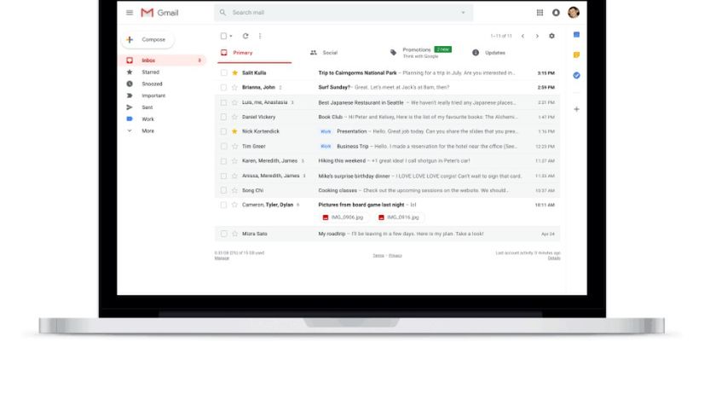Go to the older messages page arrow
The image size is (710, 400).
[x=537, y=36]
